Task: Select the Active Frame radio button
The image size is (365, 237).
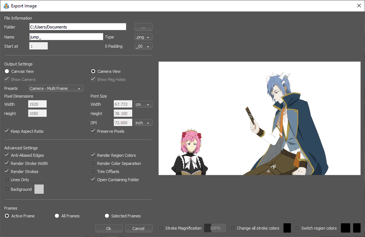Action: coord(7,216)
